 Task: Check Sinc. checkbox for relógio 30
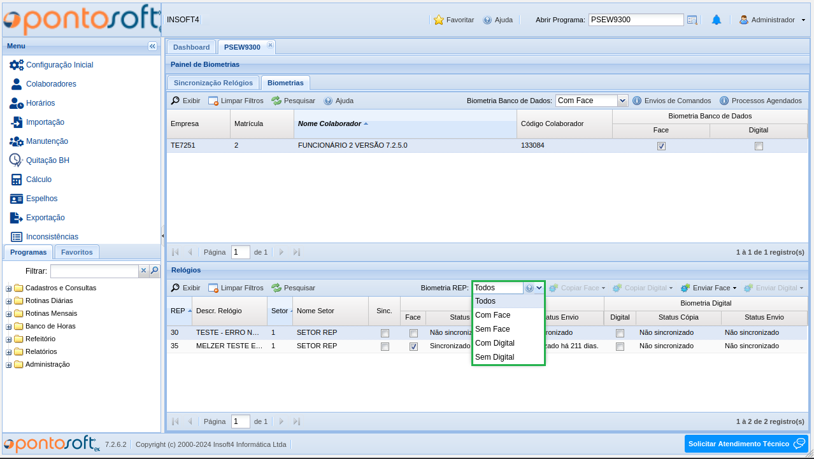coord(385,333)
